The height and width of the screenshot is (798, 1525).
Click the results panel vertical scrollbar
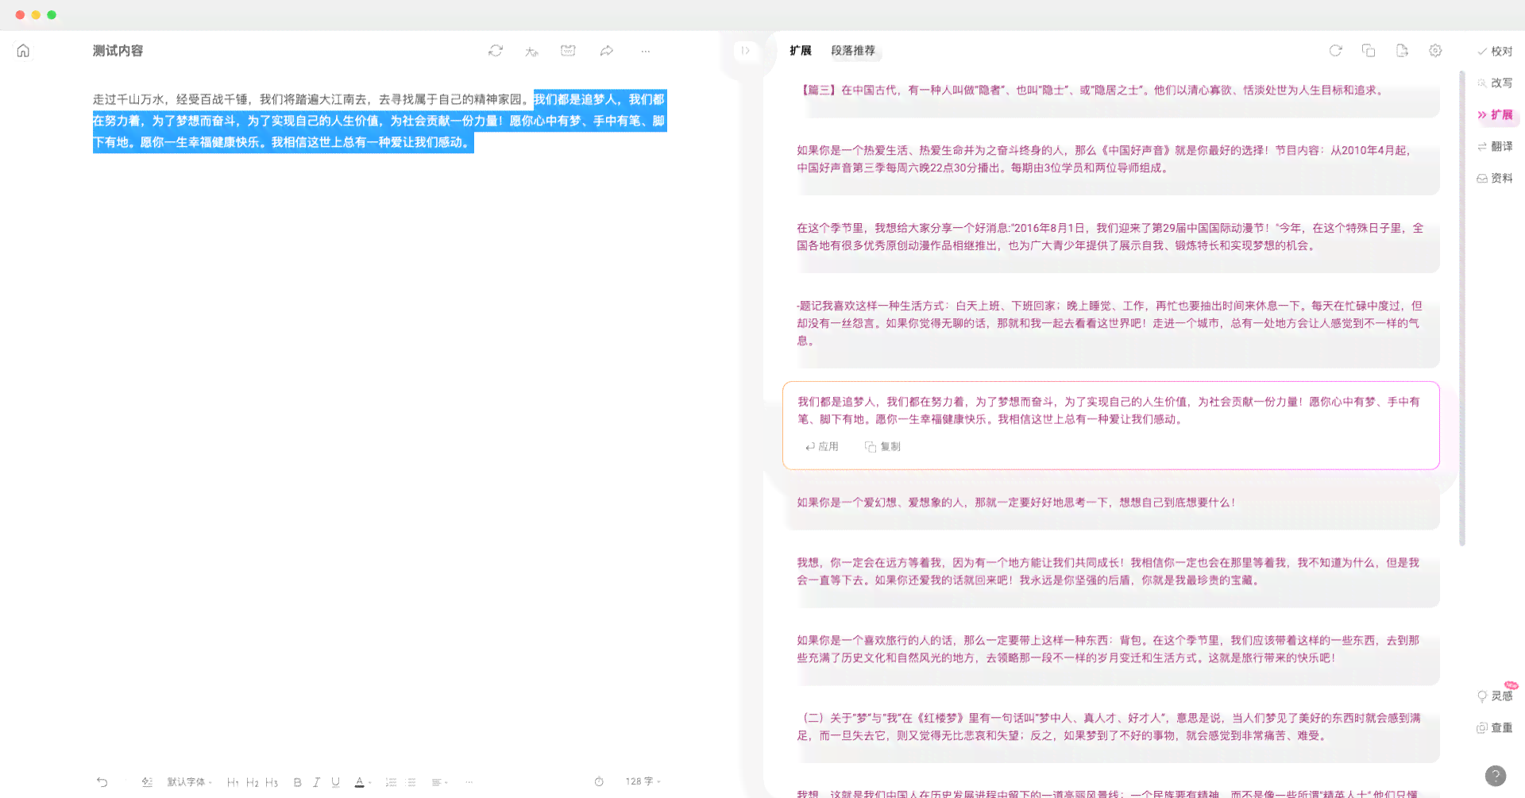click(1462, 308)
